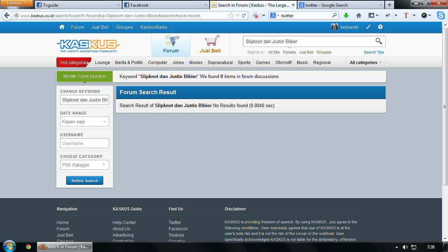
Task: Click the Kaskus home icon in blue bar
Action: [62, 27]
